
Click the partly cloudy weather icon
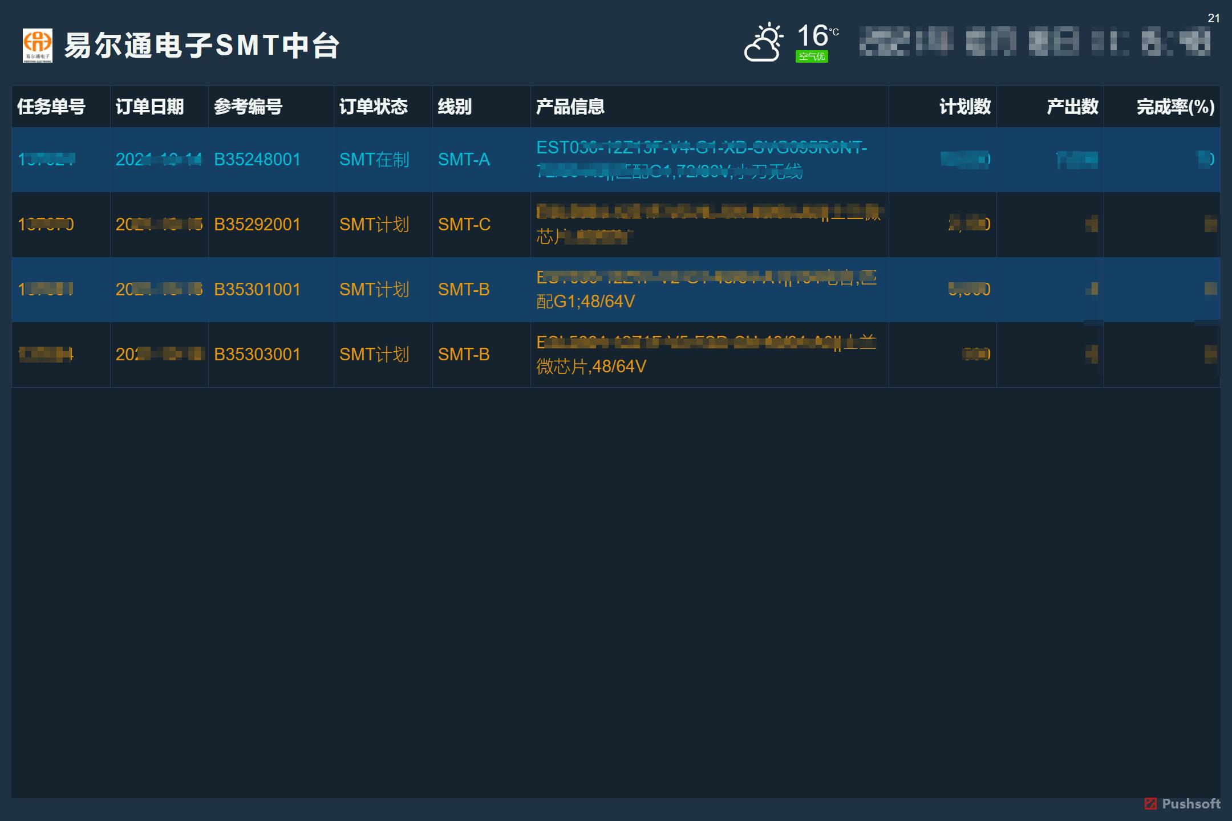764,42
